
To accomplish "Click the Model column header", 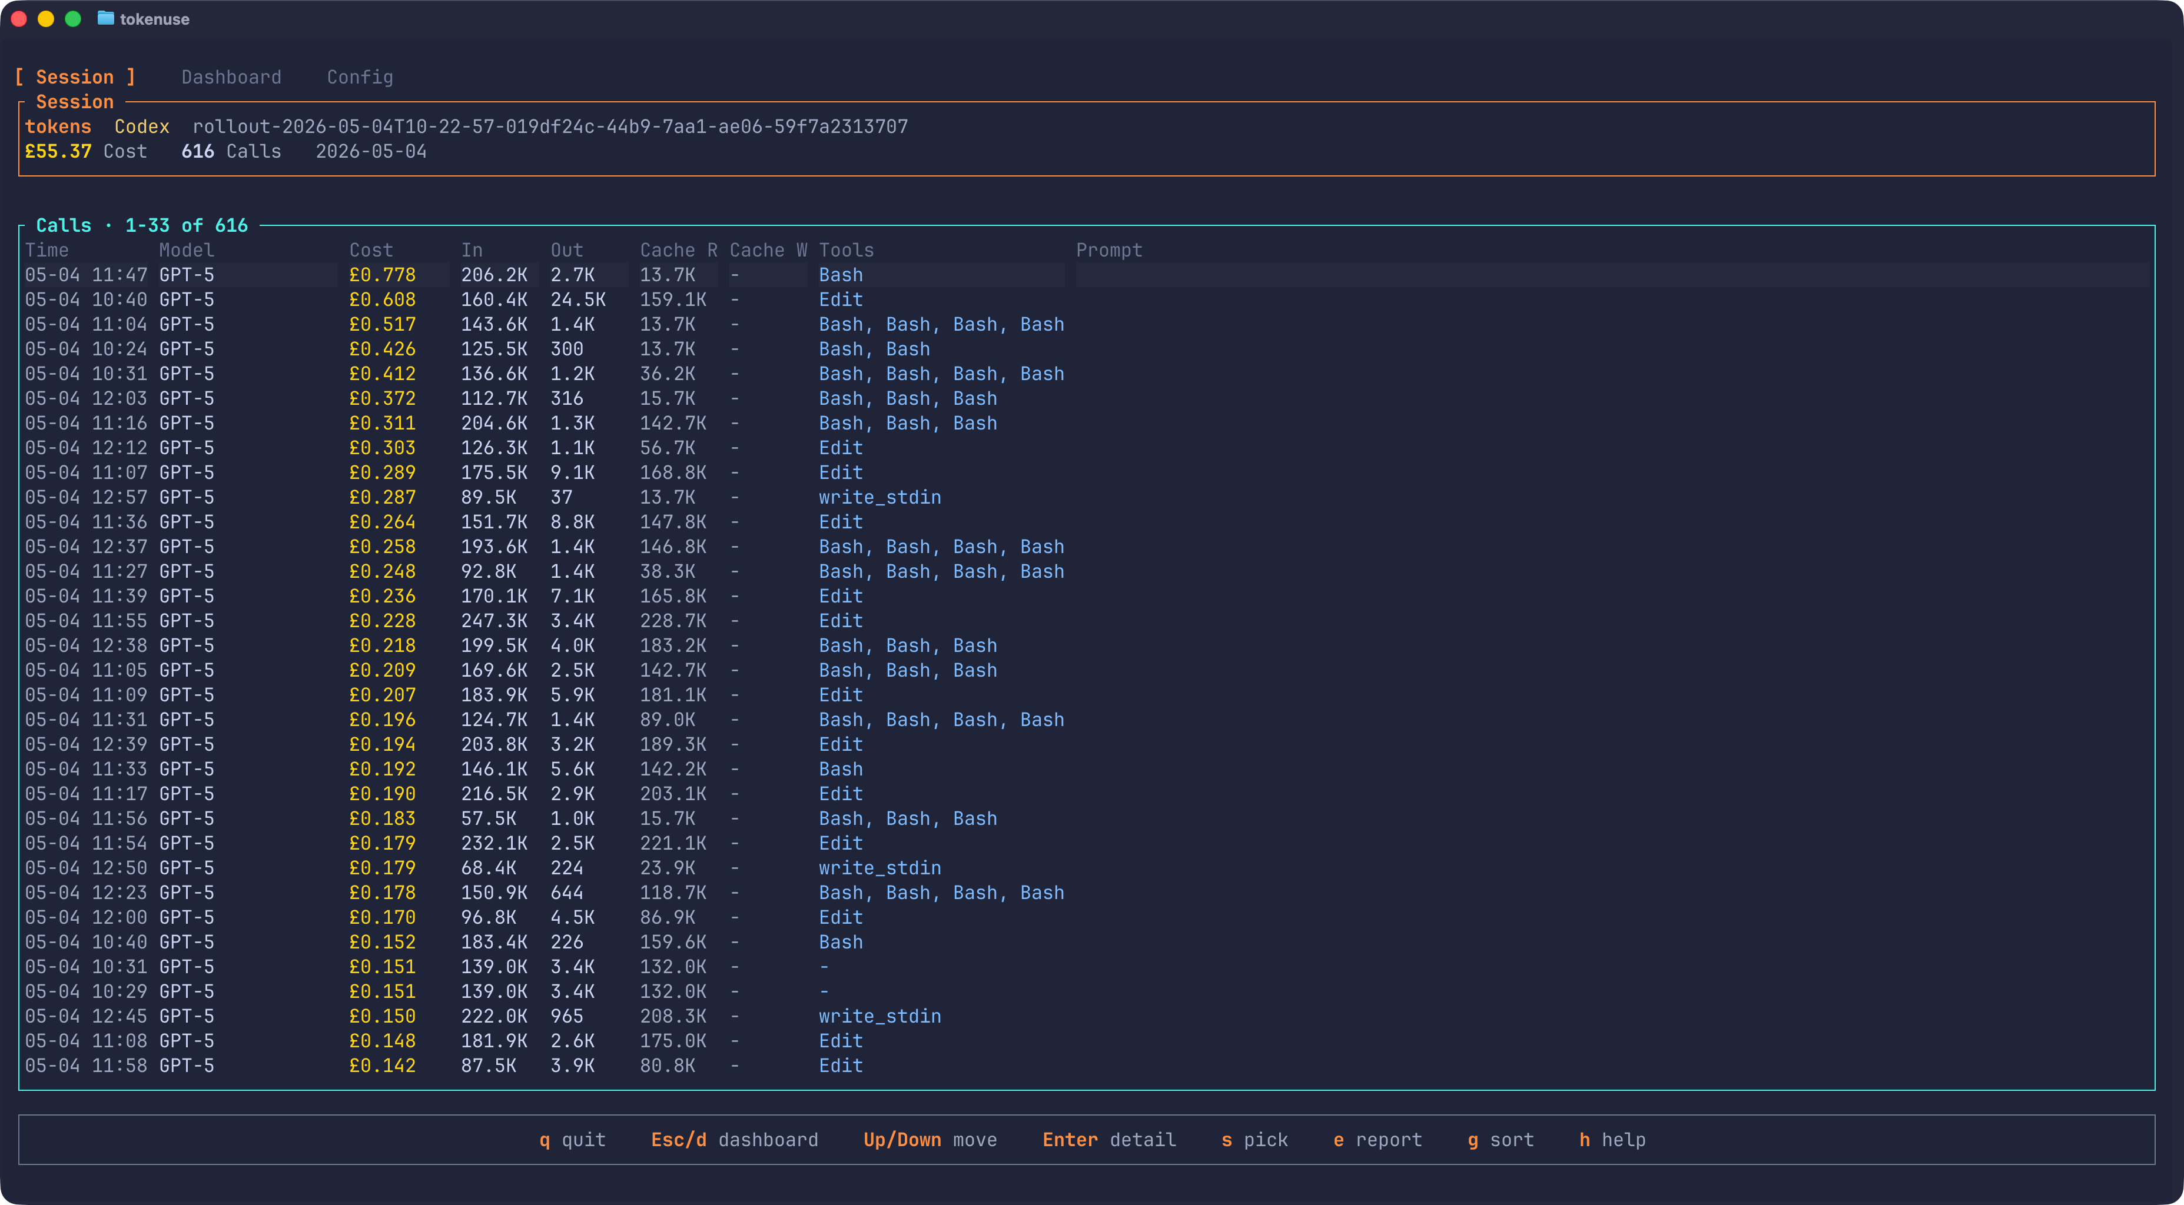I will click(x=187, y=250).
